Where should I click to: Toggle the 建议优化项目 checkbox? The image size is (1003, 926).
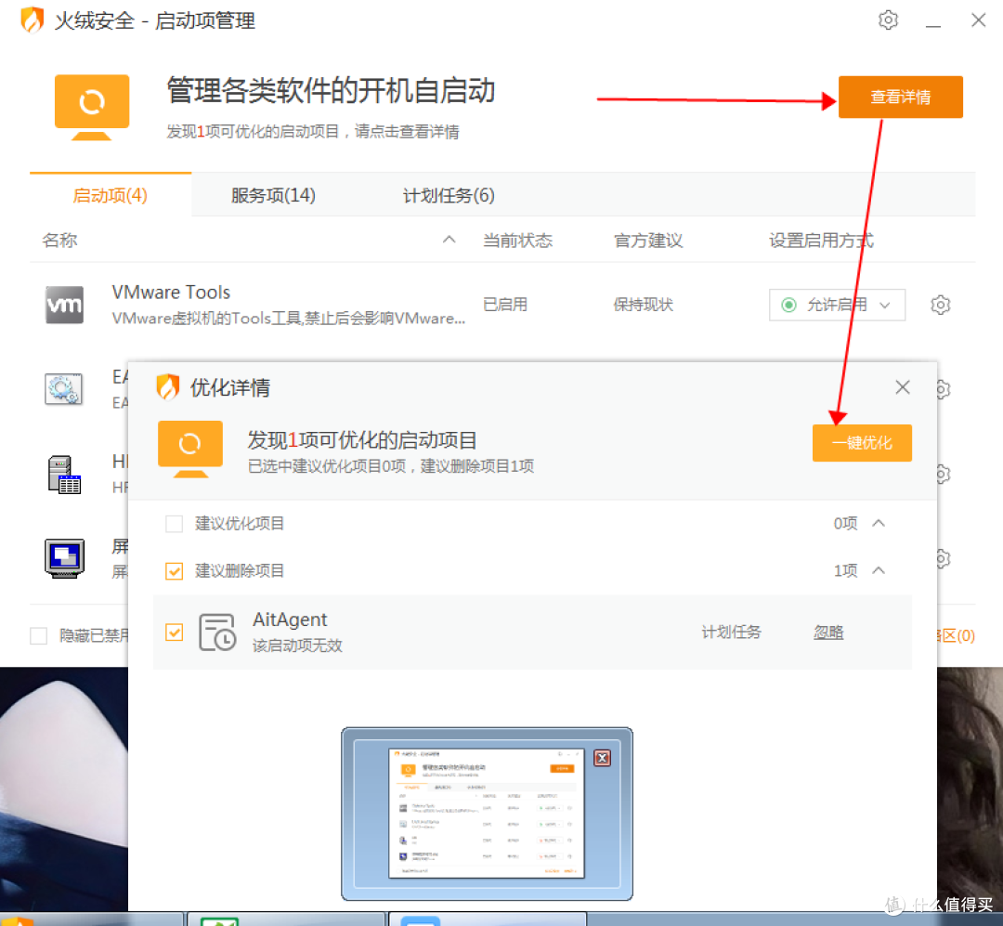coord(174,524)
